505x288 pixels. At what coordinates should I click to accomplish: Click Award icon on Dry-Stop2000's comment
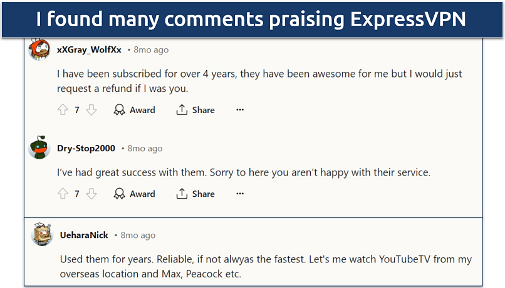[x=119, y=194]
